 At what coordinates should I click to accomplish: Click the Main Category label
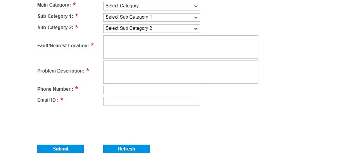pos(54,5)
